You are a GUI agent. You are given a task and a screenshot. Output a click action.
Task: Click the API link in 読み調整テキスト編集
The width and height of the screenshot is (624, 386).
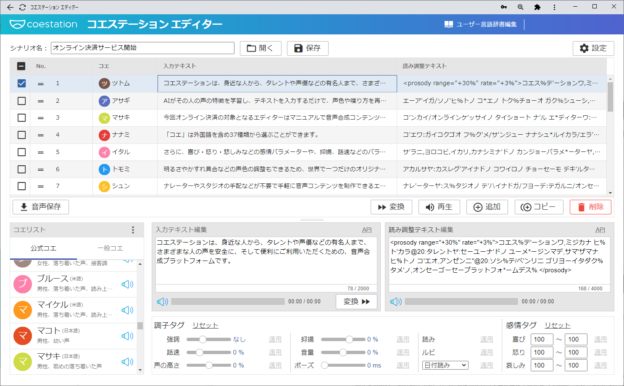point(600,230)
